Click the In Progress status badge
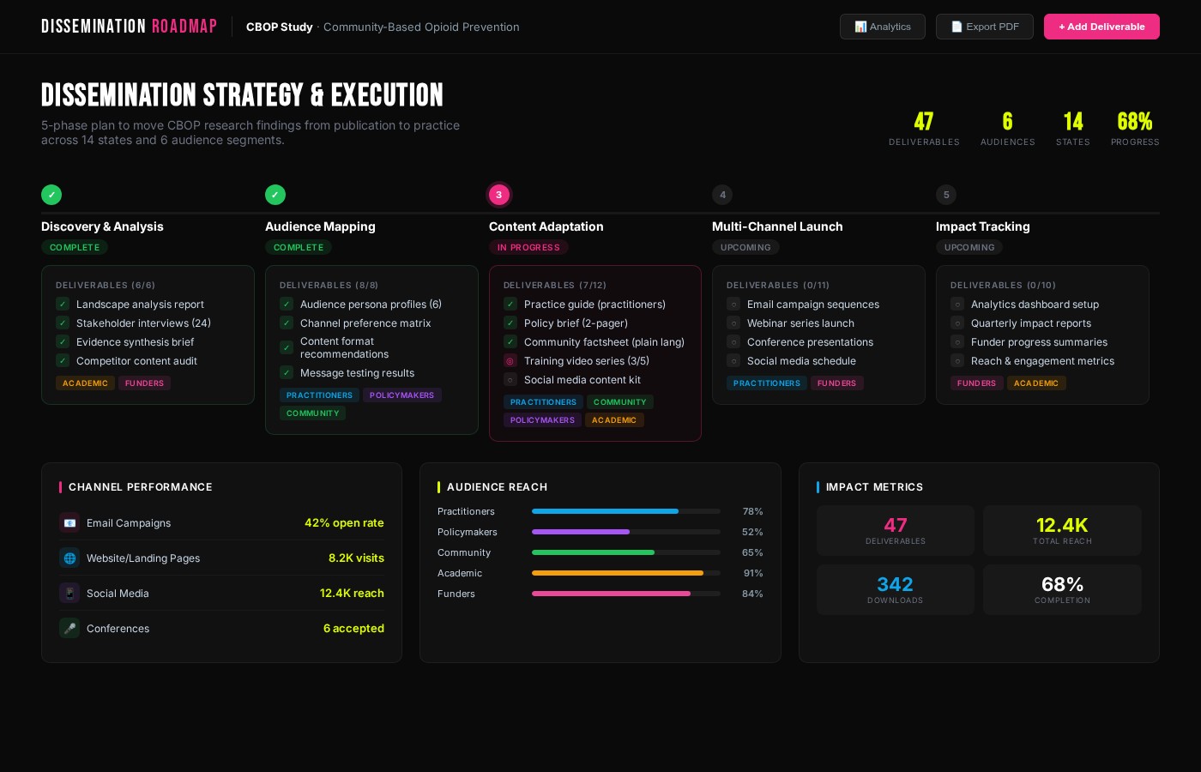Screen dimensions: 1201x772 click(528, 247)
